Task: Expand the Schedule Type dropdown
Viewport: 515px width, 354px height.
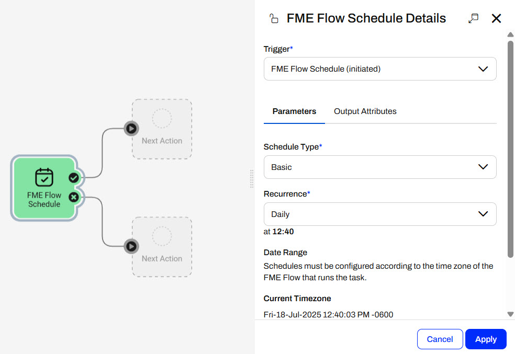Action: point(379,167)
